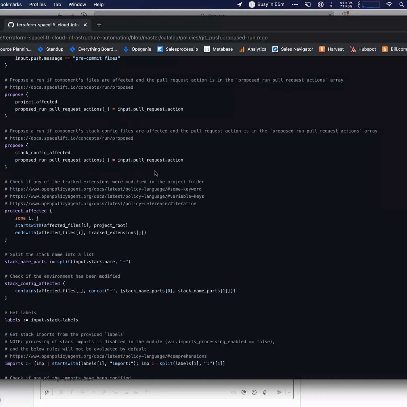
Task: Click the 'pre-commit fixes' string line
Action: coord(67,58)
